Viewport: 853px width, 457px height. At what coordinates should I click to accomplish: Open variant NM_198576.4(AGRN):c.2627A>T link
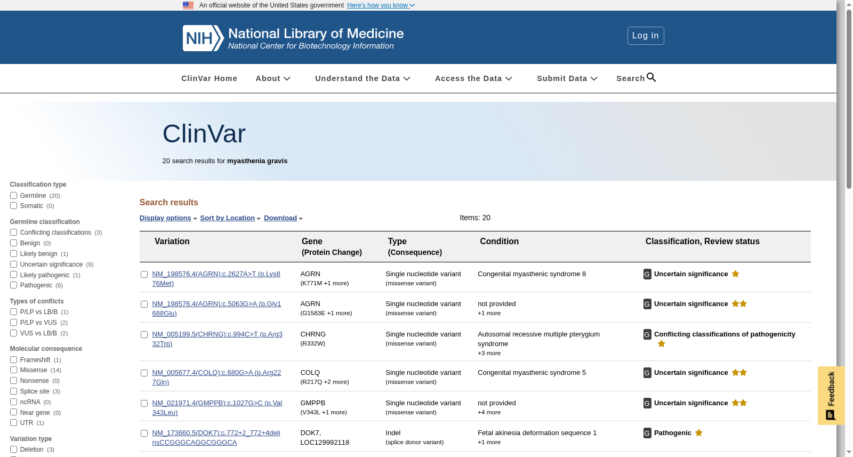pos(216,279)
